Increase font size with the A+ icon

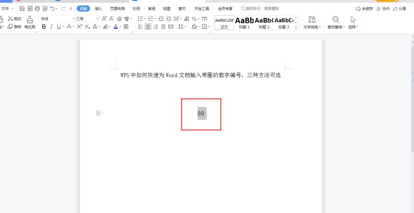[104, 19]
